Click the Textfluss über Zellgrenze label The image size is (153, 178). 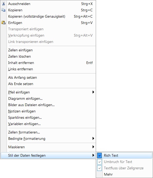(124, 168)
